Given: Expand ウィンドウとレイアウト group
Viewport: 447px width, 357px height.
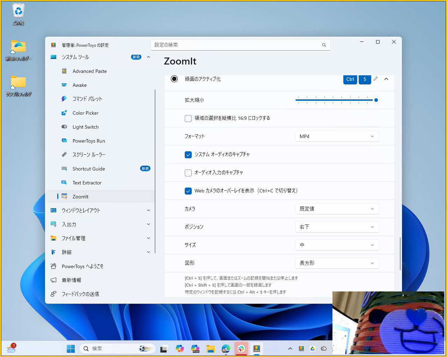Looking at the screenshot, I should click(148, 210).
